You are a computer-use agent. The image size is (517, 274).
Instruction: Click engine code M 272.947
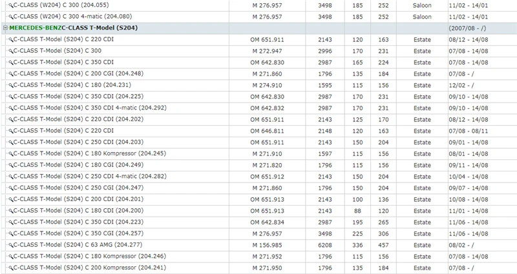click(x=267, y=51)
